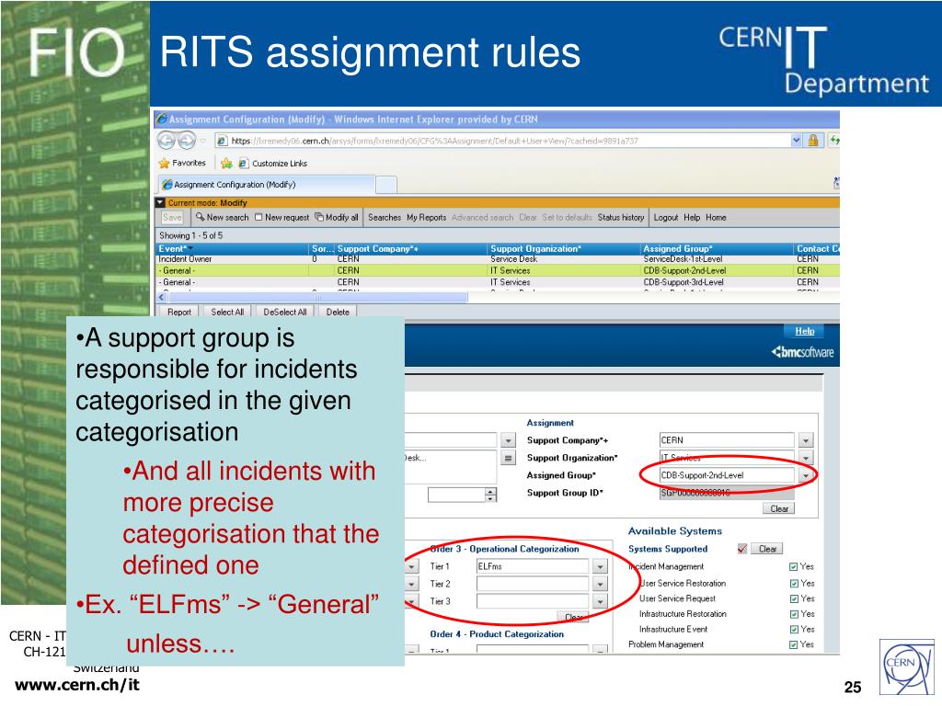Screen dimensions: 942x706
Task: Click the Assigned Group field CDB-Support-2nd-Level
Action: point(727,475)
